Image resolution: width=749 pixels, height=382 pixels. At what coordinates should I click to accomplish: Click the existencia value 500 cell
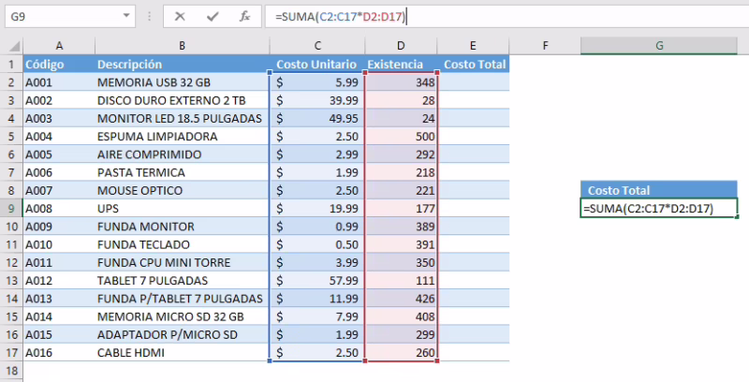tap(401, 137)
